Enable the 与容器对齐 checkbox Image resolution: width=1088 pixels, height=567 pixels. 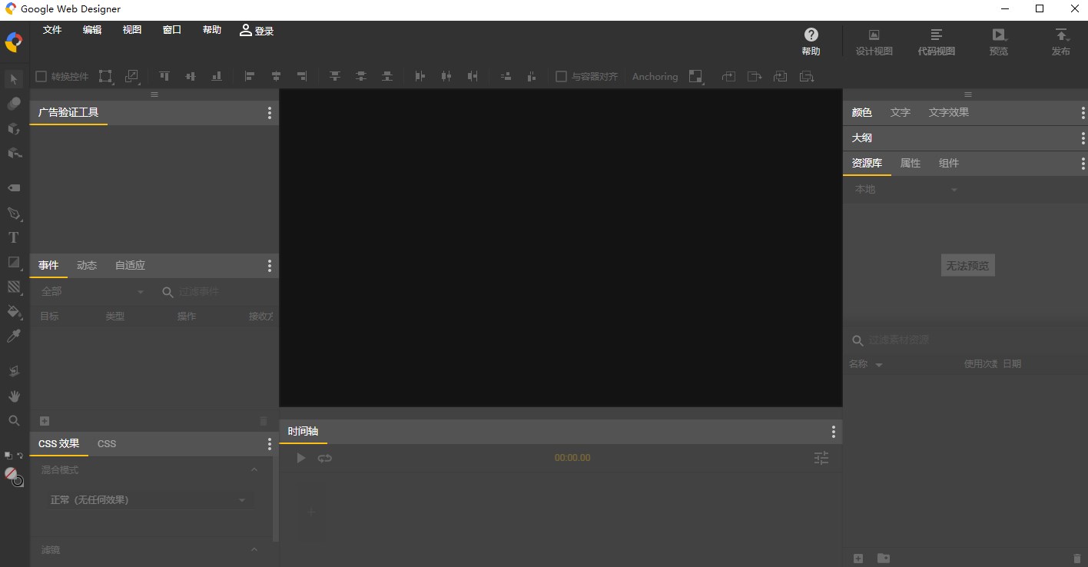coord(561,77)
